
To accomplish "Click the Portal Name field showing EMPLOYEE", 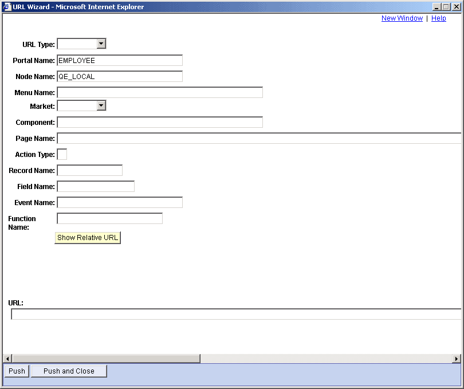I will pyautogui.click(x=119, y=60).
